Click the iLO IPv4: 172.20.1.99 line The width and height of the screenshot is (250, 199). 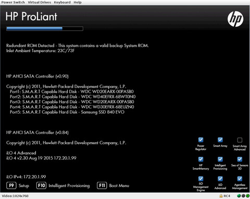click(26, 177)
